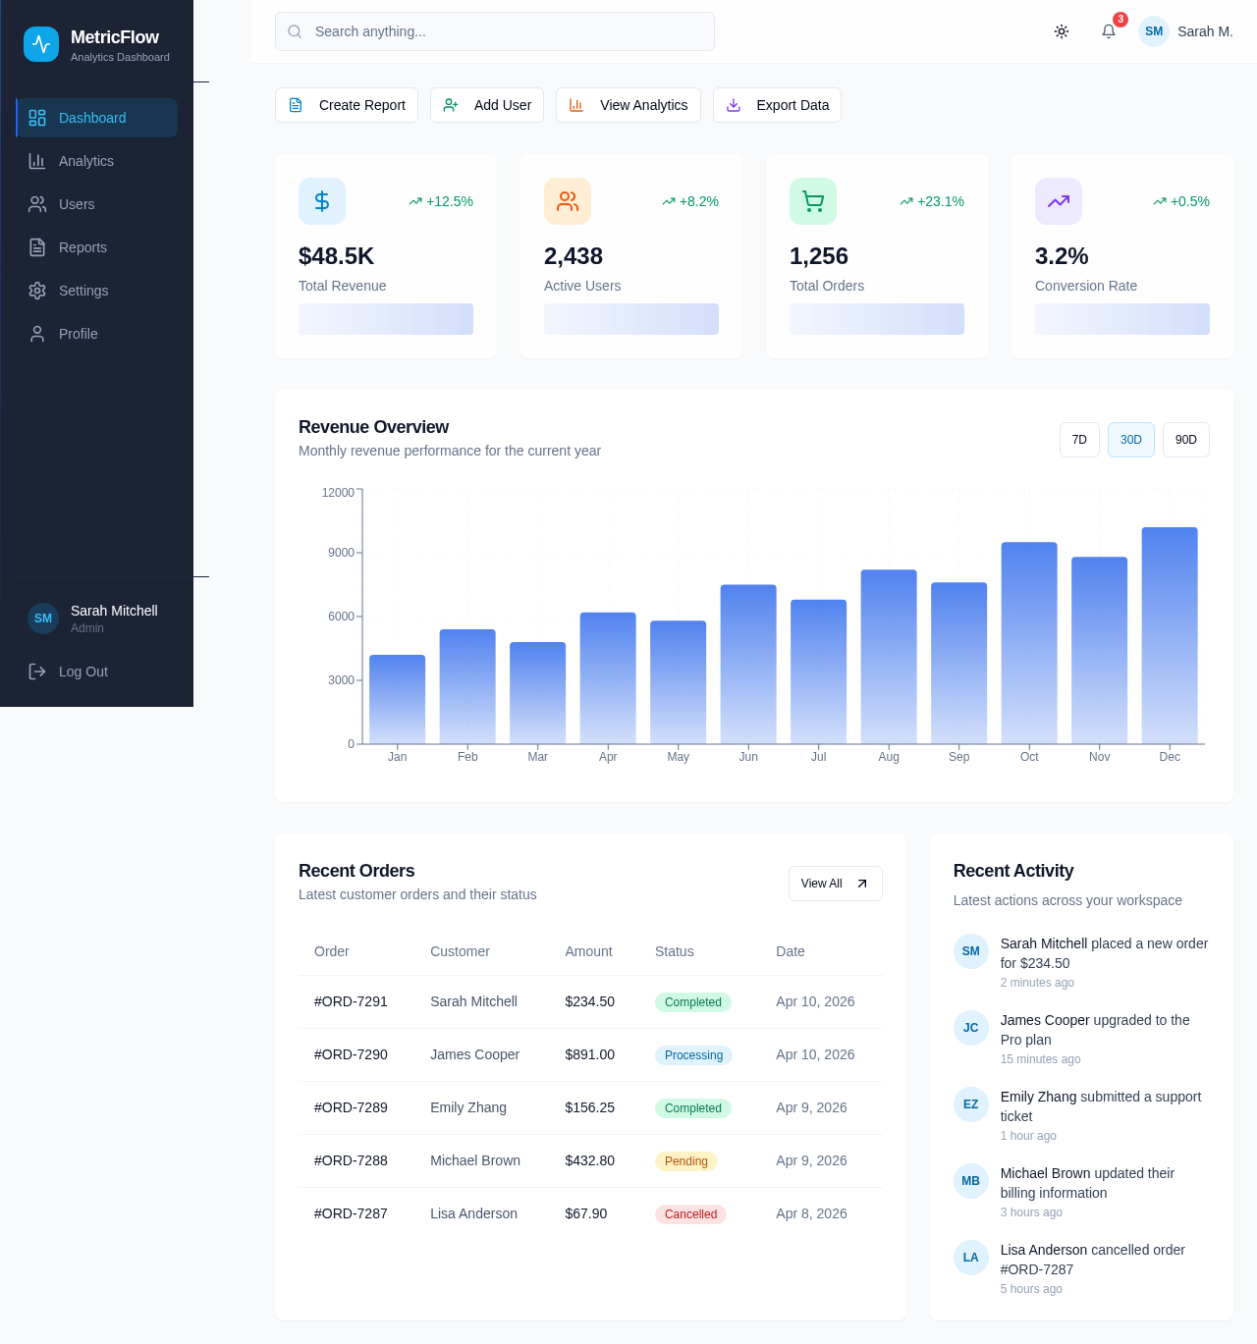1257x1344 pixels.
Task: Open the Sarah M. account menu
Action: (x=1186, y=31)
